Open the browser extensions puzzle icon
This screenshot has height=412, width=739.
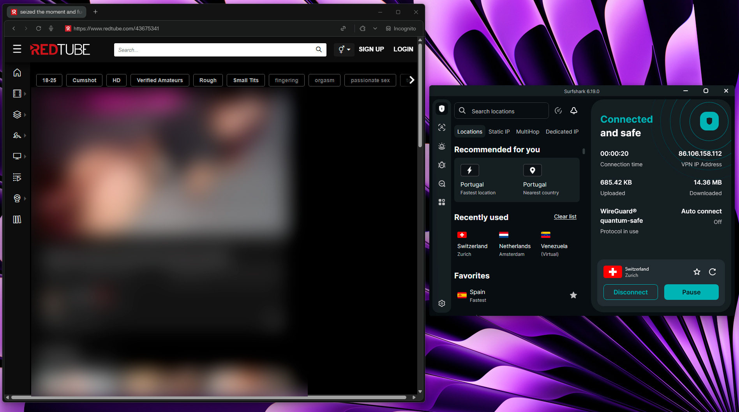point(363,28)
